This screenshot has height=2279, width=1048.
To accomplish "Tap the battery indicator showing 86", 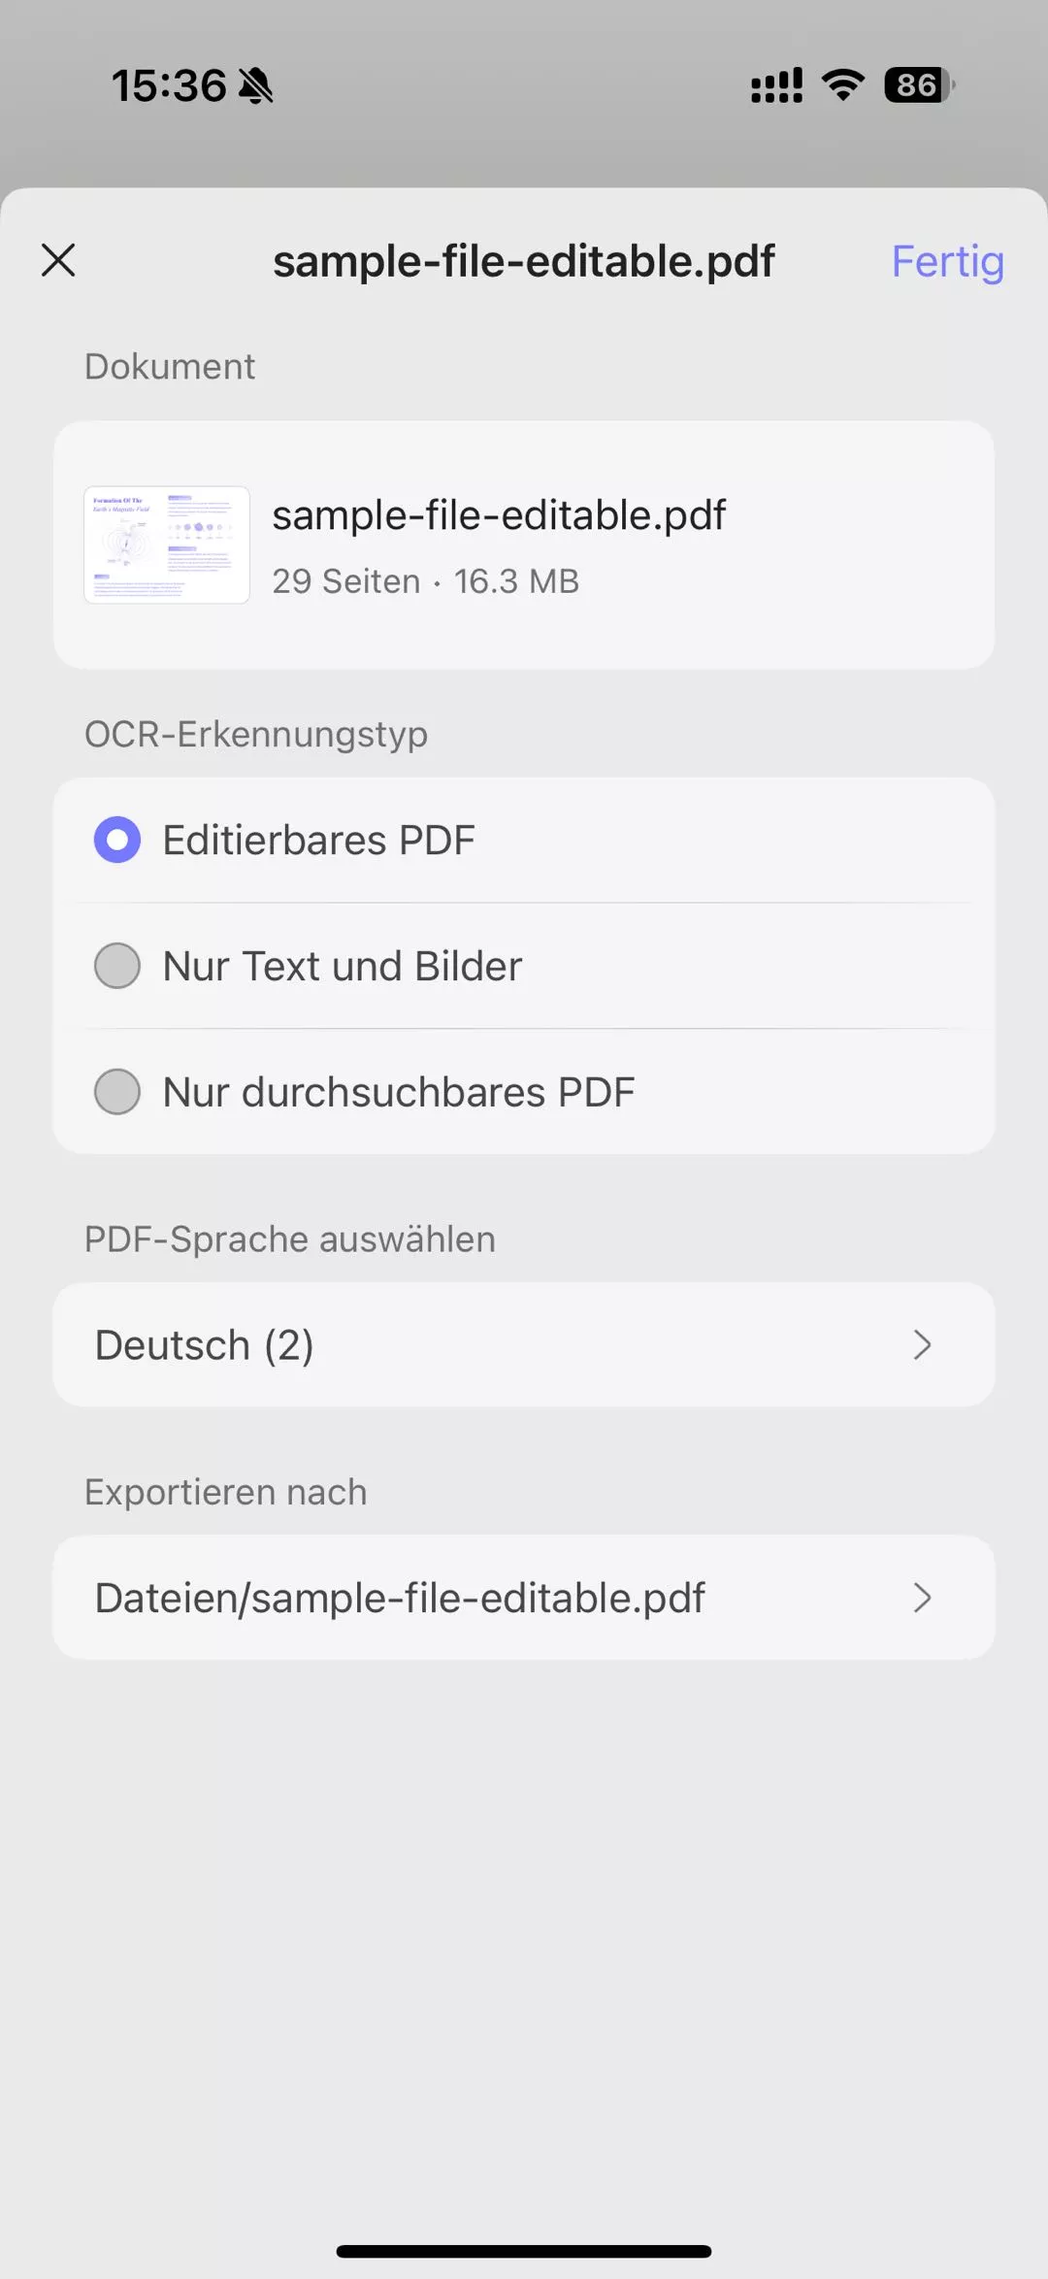I will click(x=918, y=85).
